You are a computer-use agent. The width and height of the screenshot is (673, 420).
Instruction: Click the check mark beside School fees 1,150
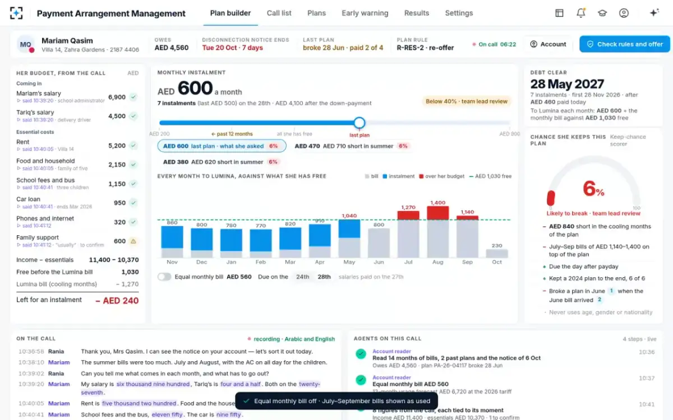(x=133, y=184)
